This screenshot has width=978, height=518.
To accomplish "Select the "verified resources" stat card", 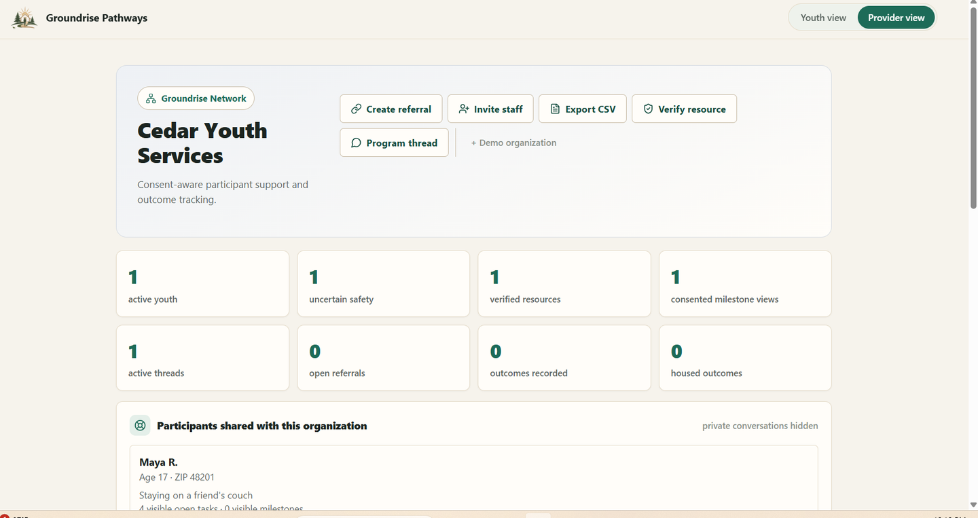I will (564, 284).
